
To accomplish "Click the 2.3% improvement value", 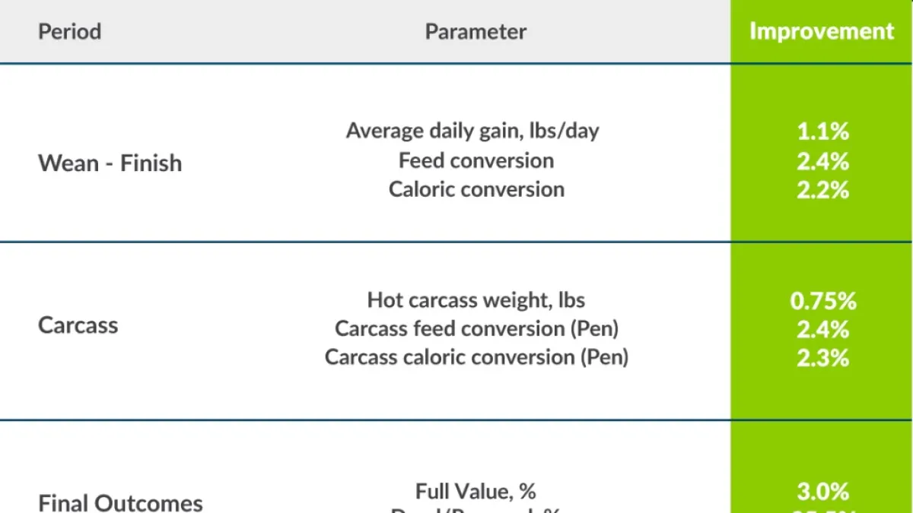I will click(x=822, y=357).
